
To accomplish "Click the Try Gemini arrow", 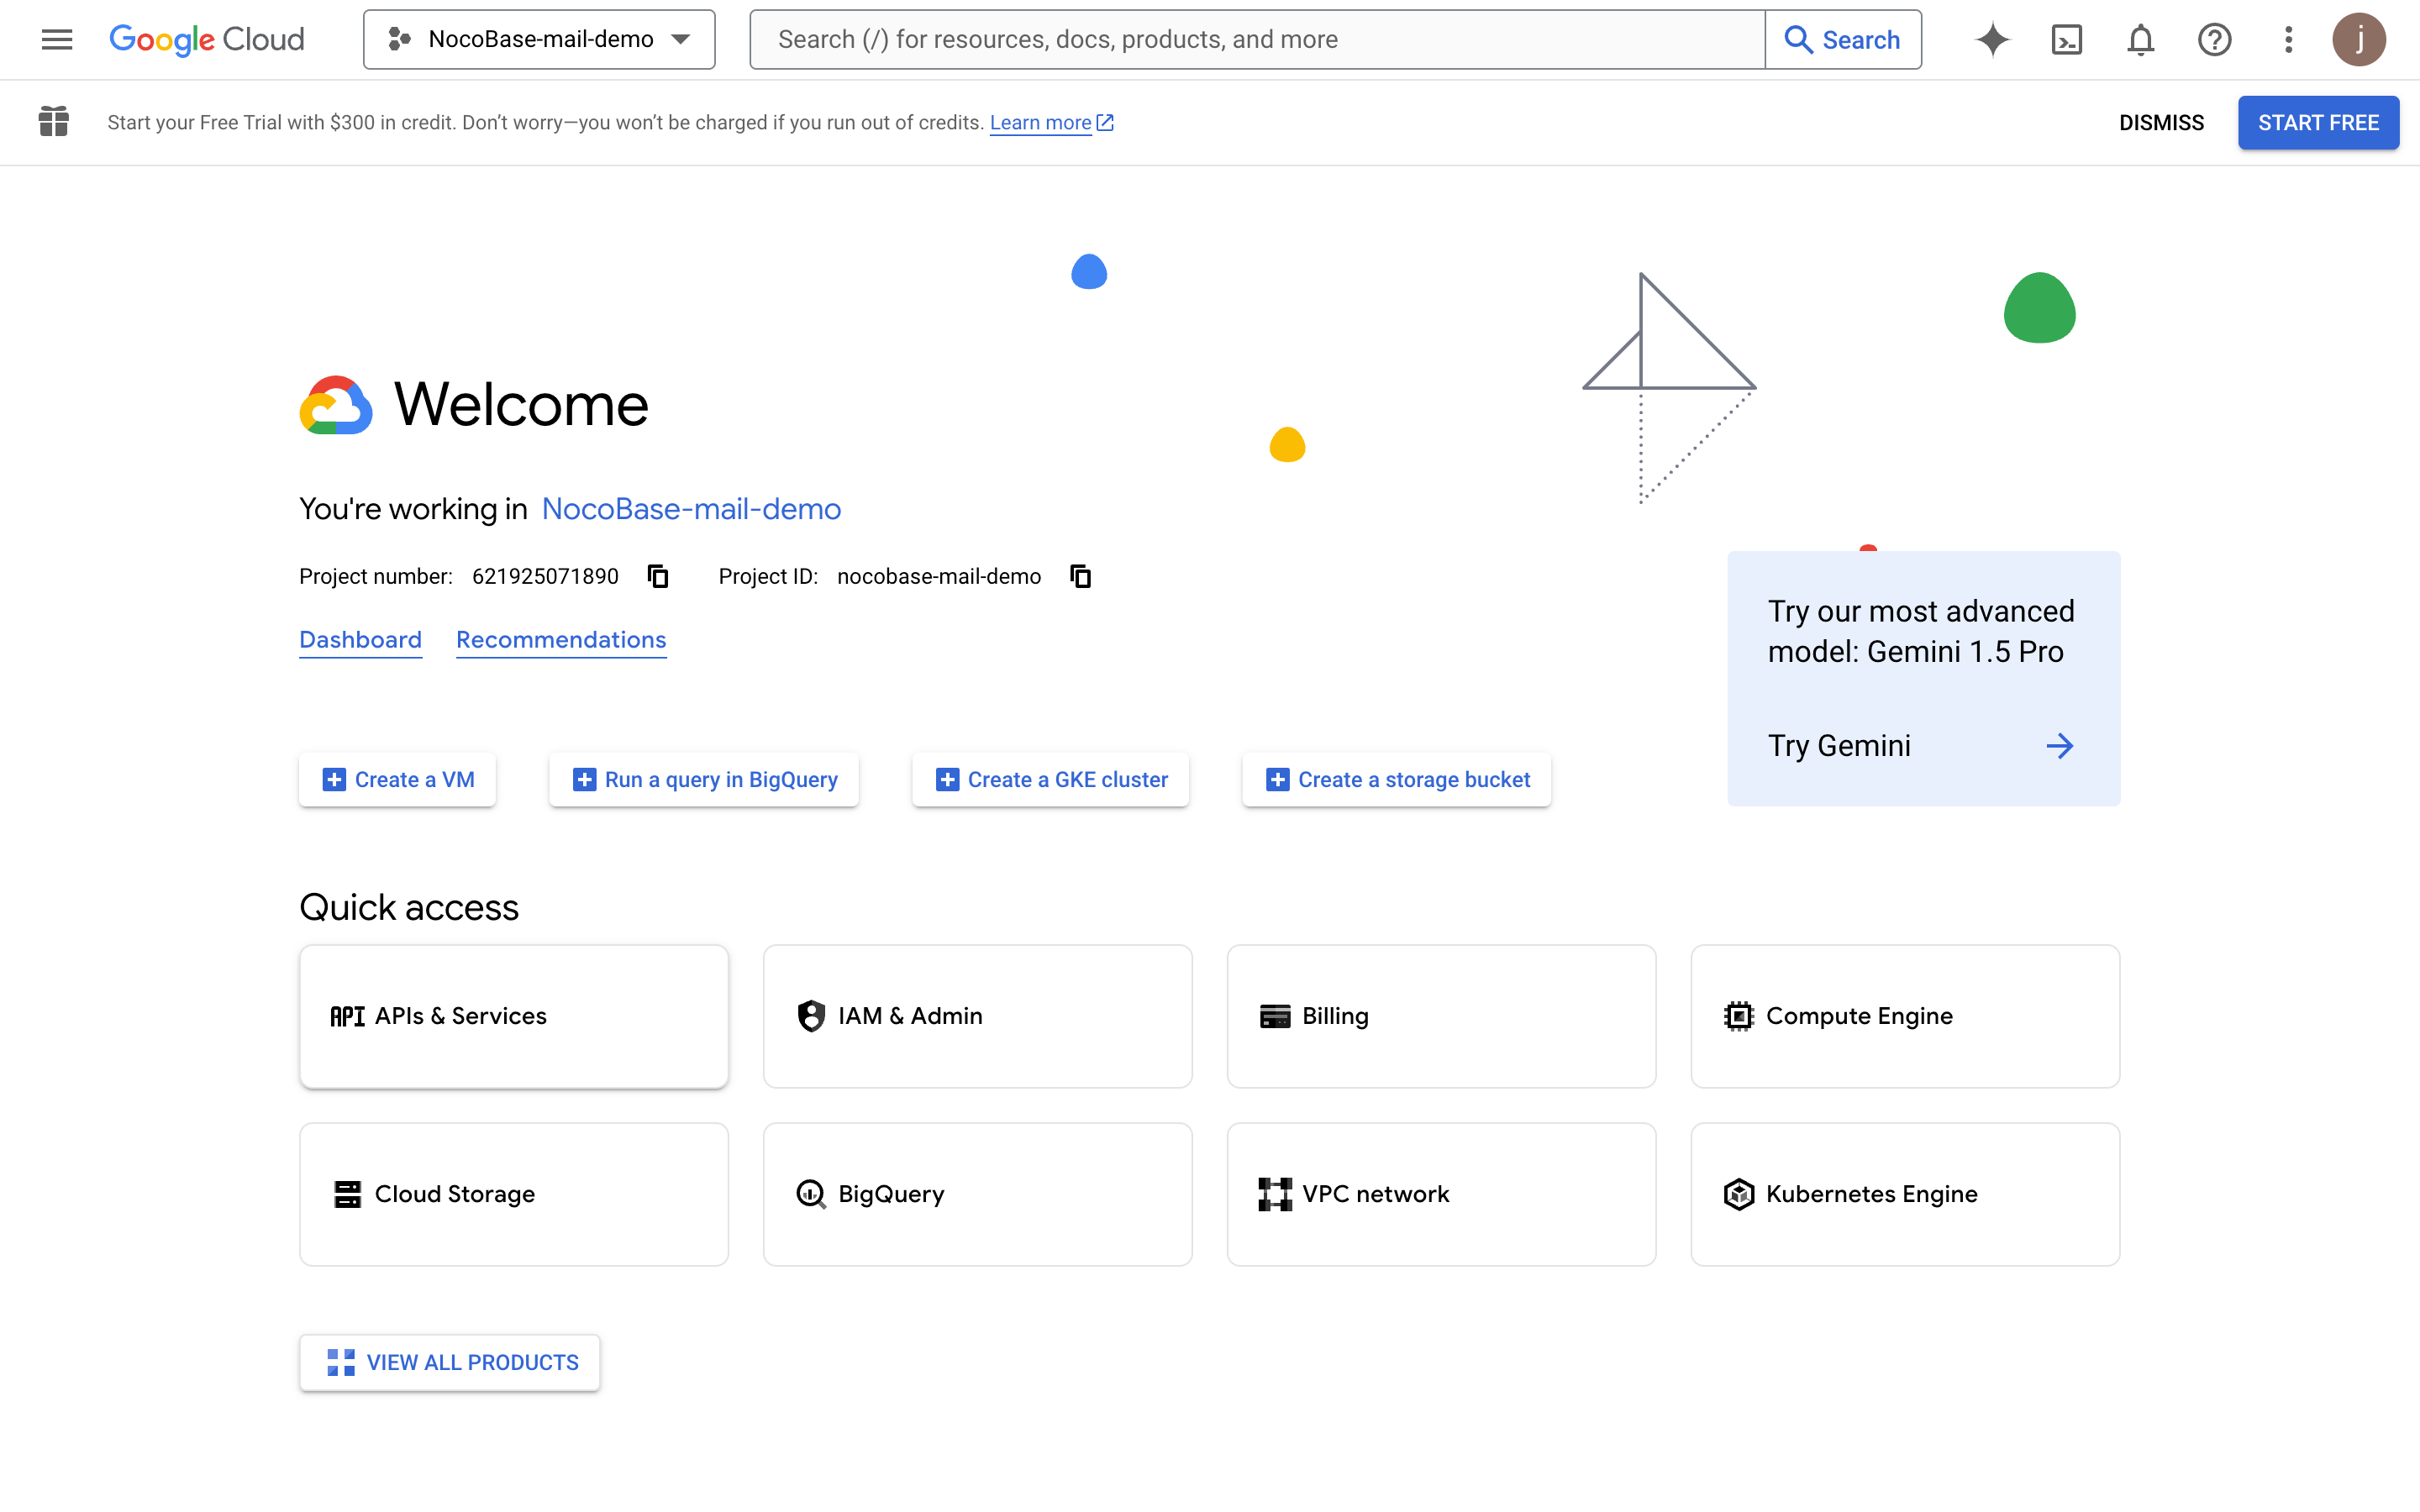I will click(x=2059, y=746).
